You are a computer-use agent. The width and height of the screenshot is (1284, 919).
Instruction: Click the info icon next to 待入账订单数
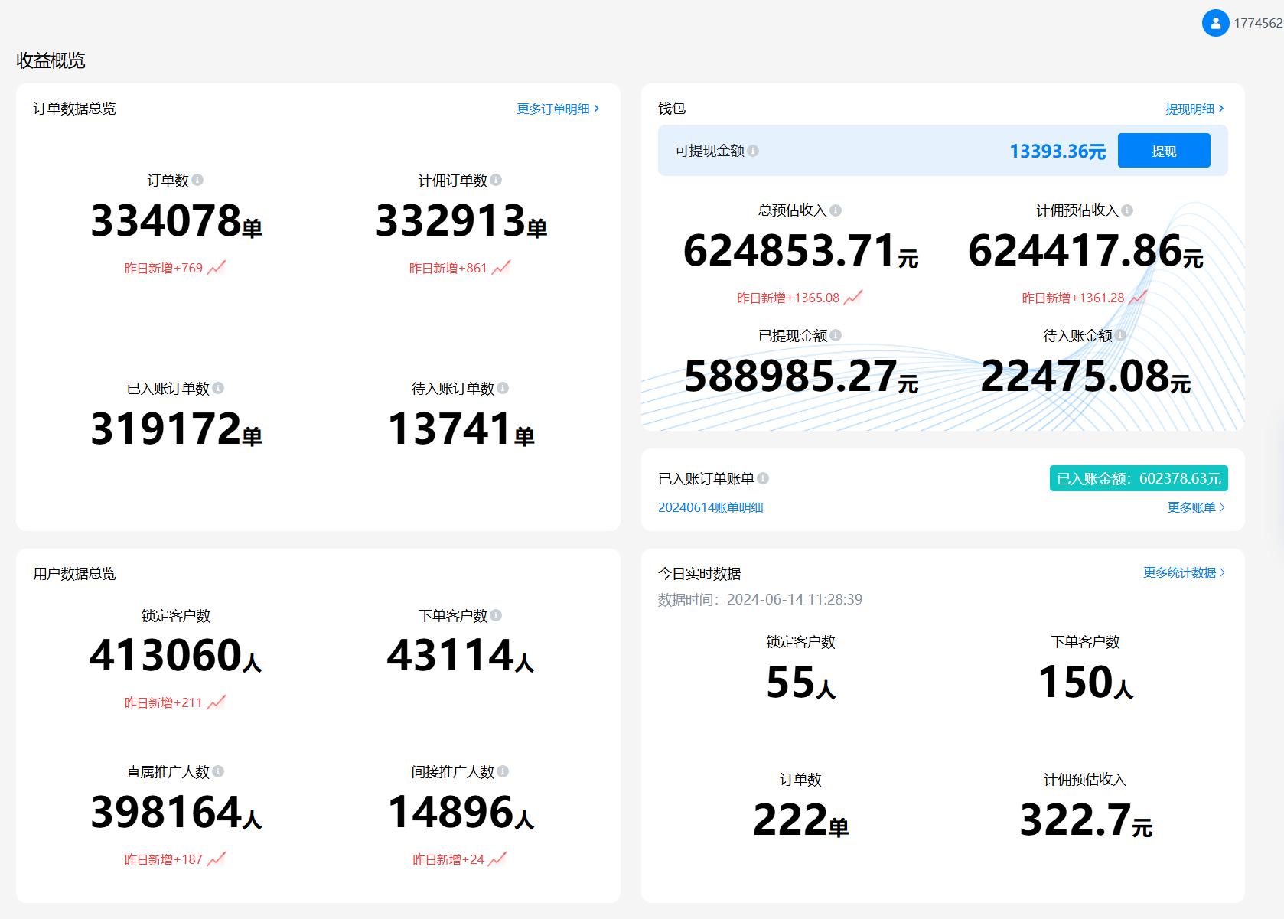pyautogui.click(x=503, y=388)
